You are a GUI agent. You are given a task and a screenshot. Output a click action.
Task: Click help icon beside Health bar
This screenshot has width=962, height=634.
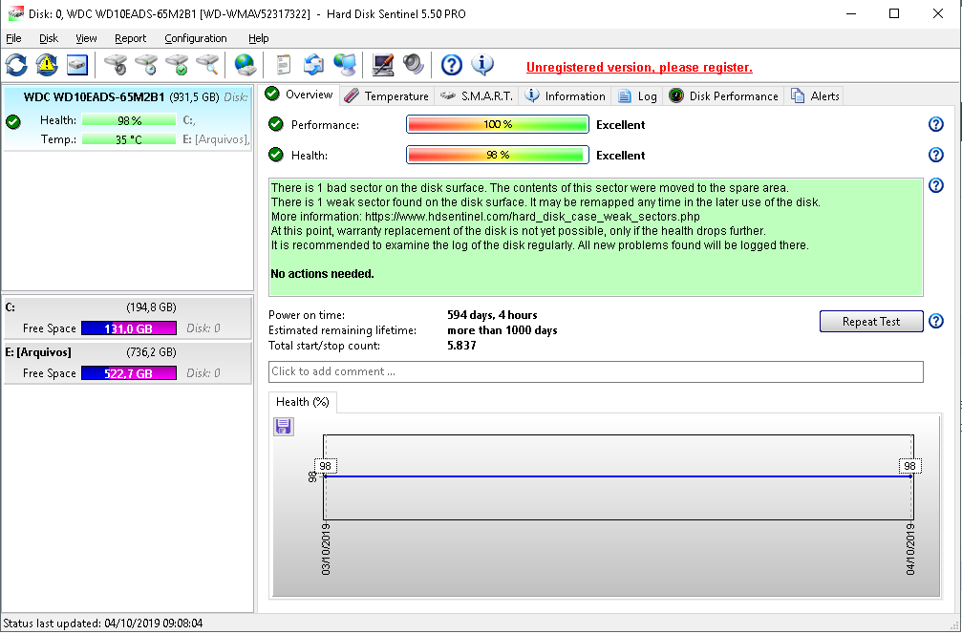(935, 155)
